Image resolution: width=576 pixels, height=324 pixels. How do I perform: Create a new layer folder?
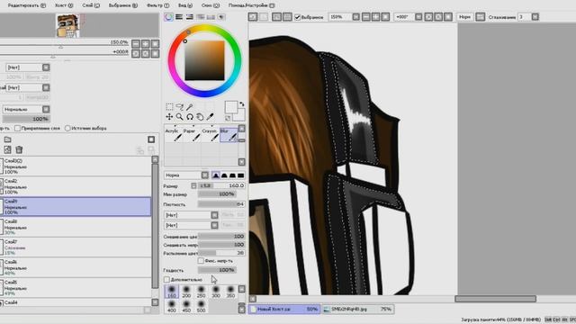[7, 139]
